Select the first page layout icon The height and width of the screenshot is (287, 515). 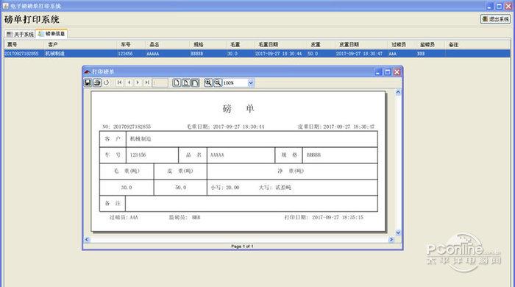(x=177, y=82)
